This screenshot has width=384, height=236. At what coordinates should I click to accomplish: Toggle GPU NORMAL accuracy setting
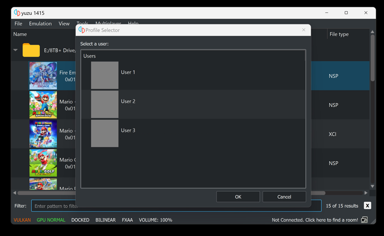pos(51,220)
